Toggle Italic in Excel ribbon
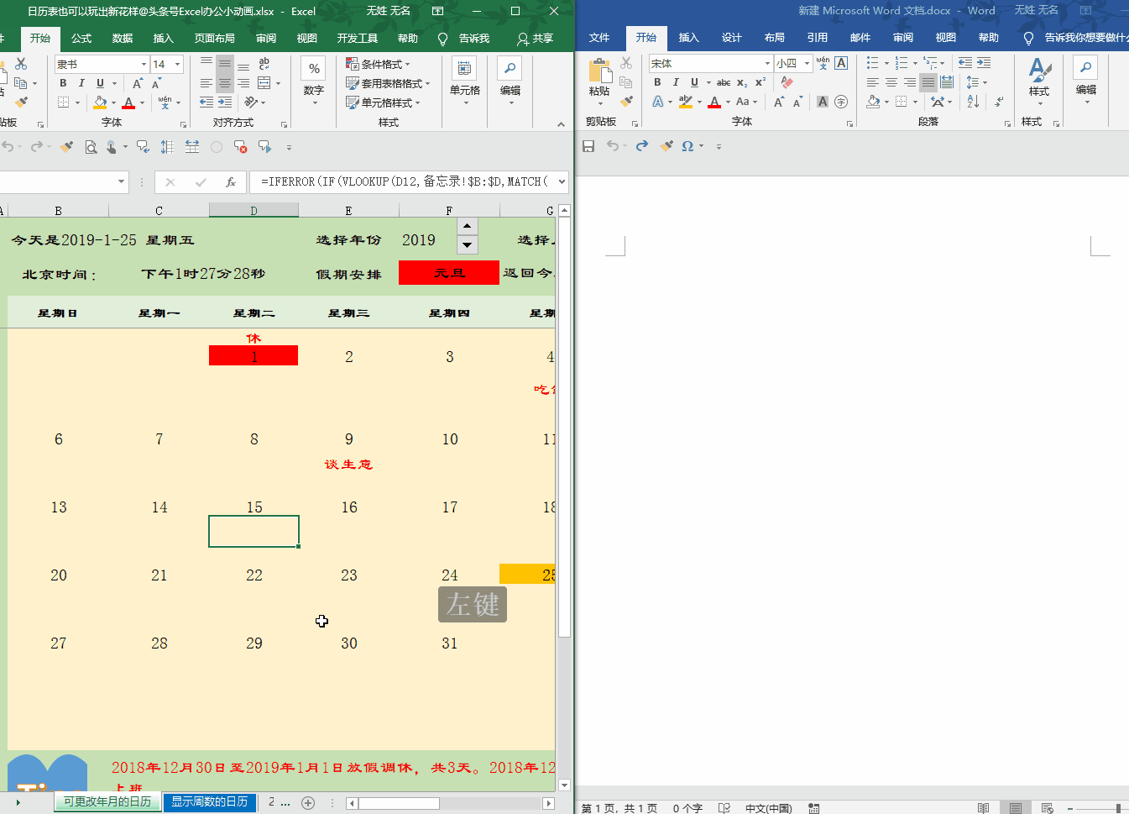The image size is (1129, 814). (81, 83)
